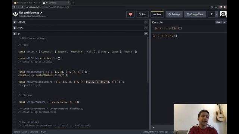This screenshot has width=239, height=134.
Task: Save the pen
Action: tap(157, 14)
